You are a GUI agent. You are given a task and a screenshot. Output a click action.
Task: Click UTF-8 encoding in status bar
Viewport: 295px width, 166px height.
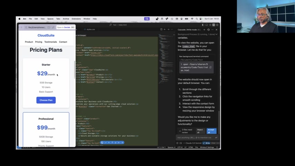pos(180,147)
